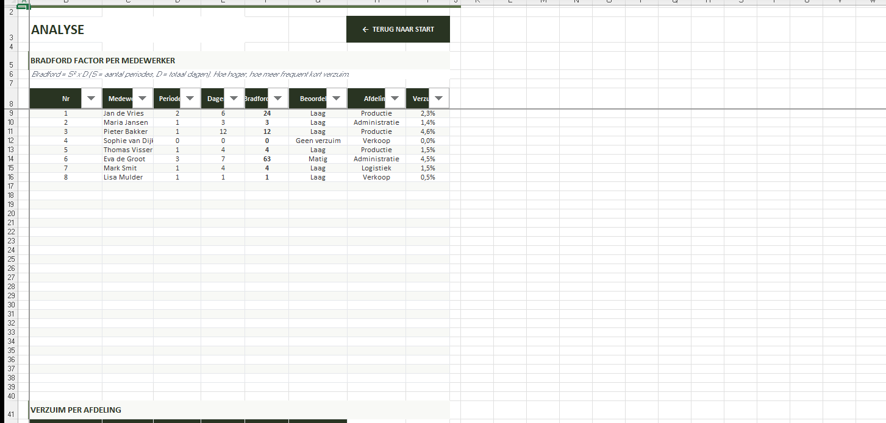Select the Geen verzuim cell
The height and width of the screenshot is (423, 886).
(318, 141)
